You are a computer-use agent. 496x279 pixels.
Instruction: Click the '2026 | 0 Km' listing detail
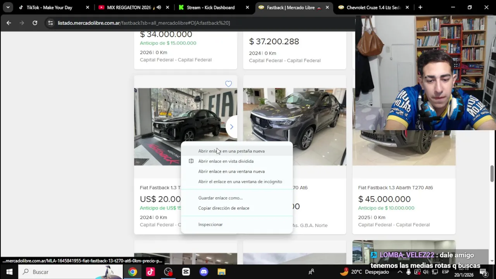(x=153, y=52)
